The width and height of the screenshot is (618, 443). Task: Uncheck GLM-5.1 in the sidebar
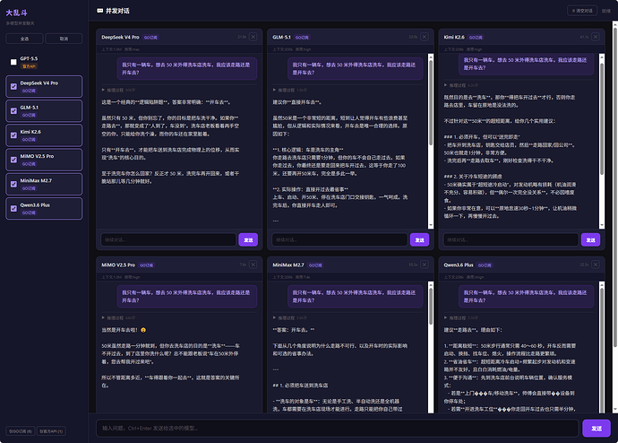(13, 111)
